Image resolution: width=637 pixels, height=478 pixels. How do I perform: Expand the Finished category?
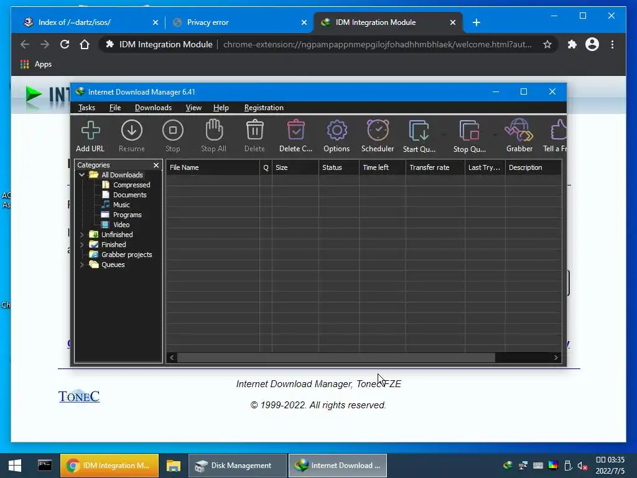click(x=82, y=245)
